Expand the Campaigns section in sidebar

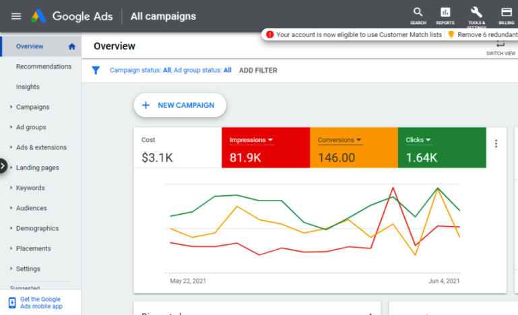click(x=32, y=107)
